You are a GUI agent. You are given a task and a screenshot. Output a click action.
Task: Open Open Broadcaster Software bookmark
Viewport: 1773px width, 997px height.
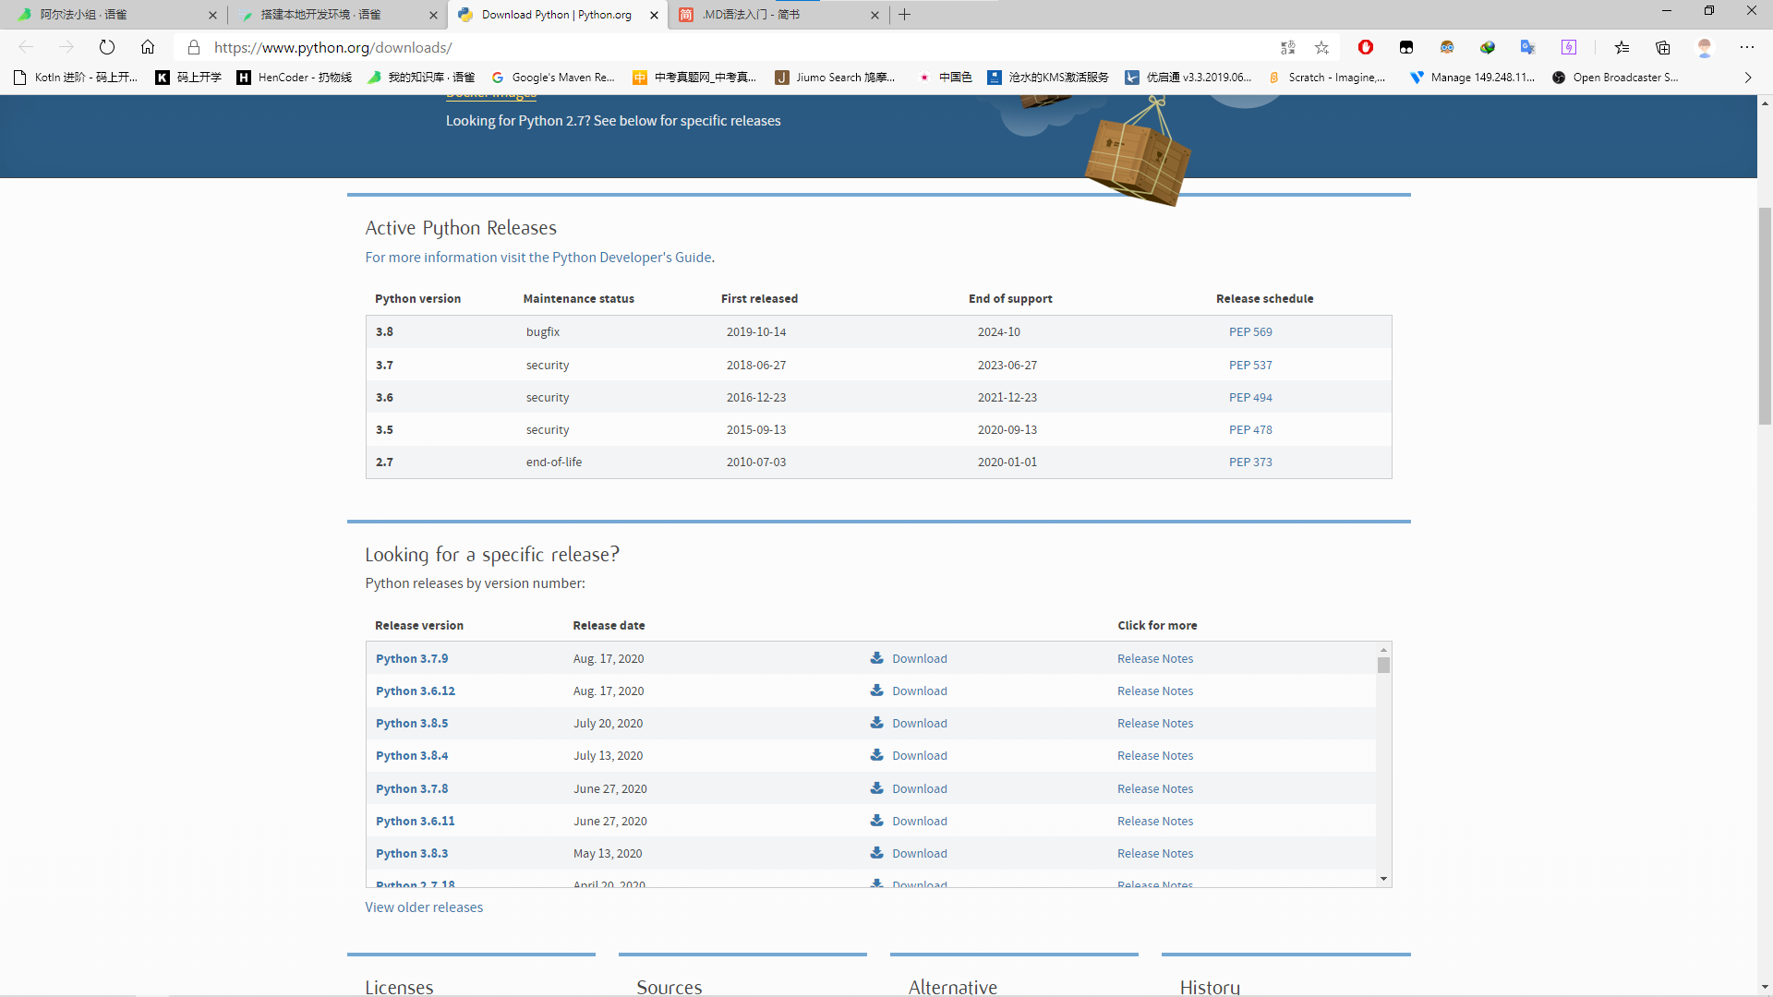1615,78
